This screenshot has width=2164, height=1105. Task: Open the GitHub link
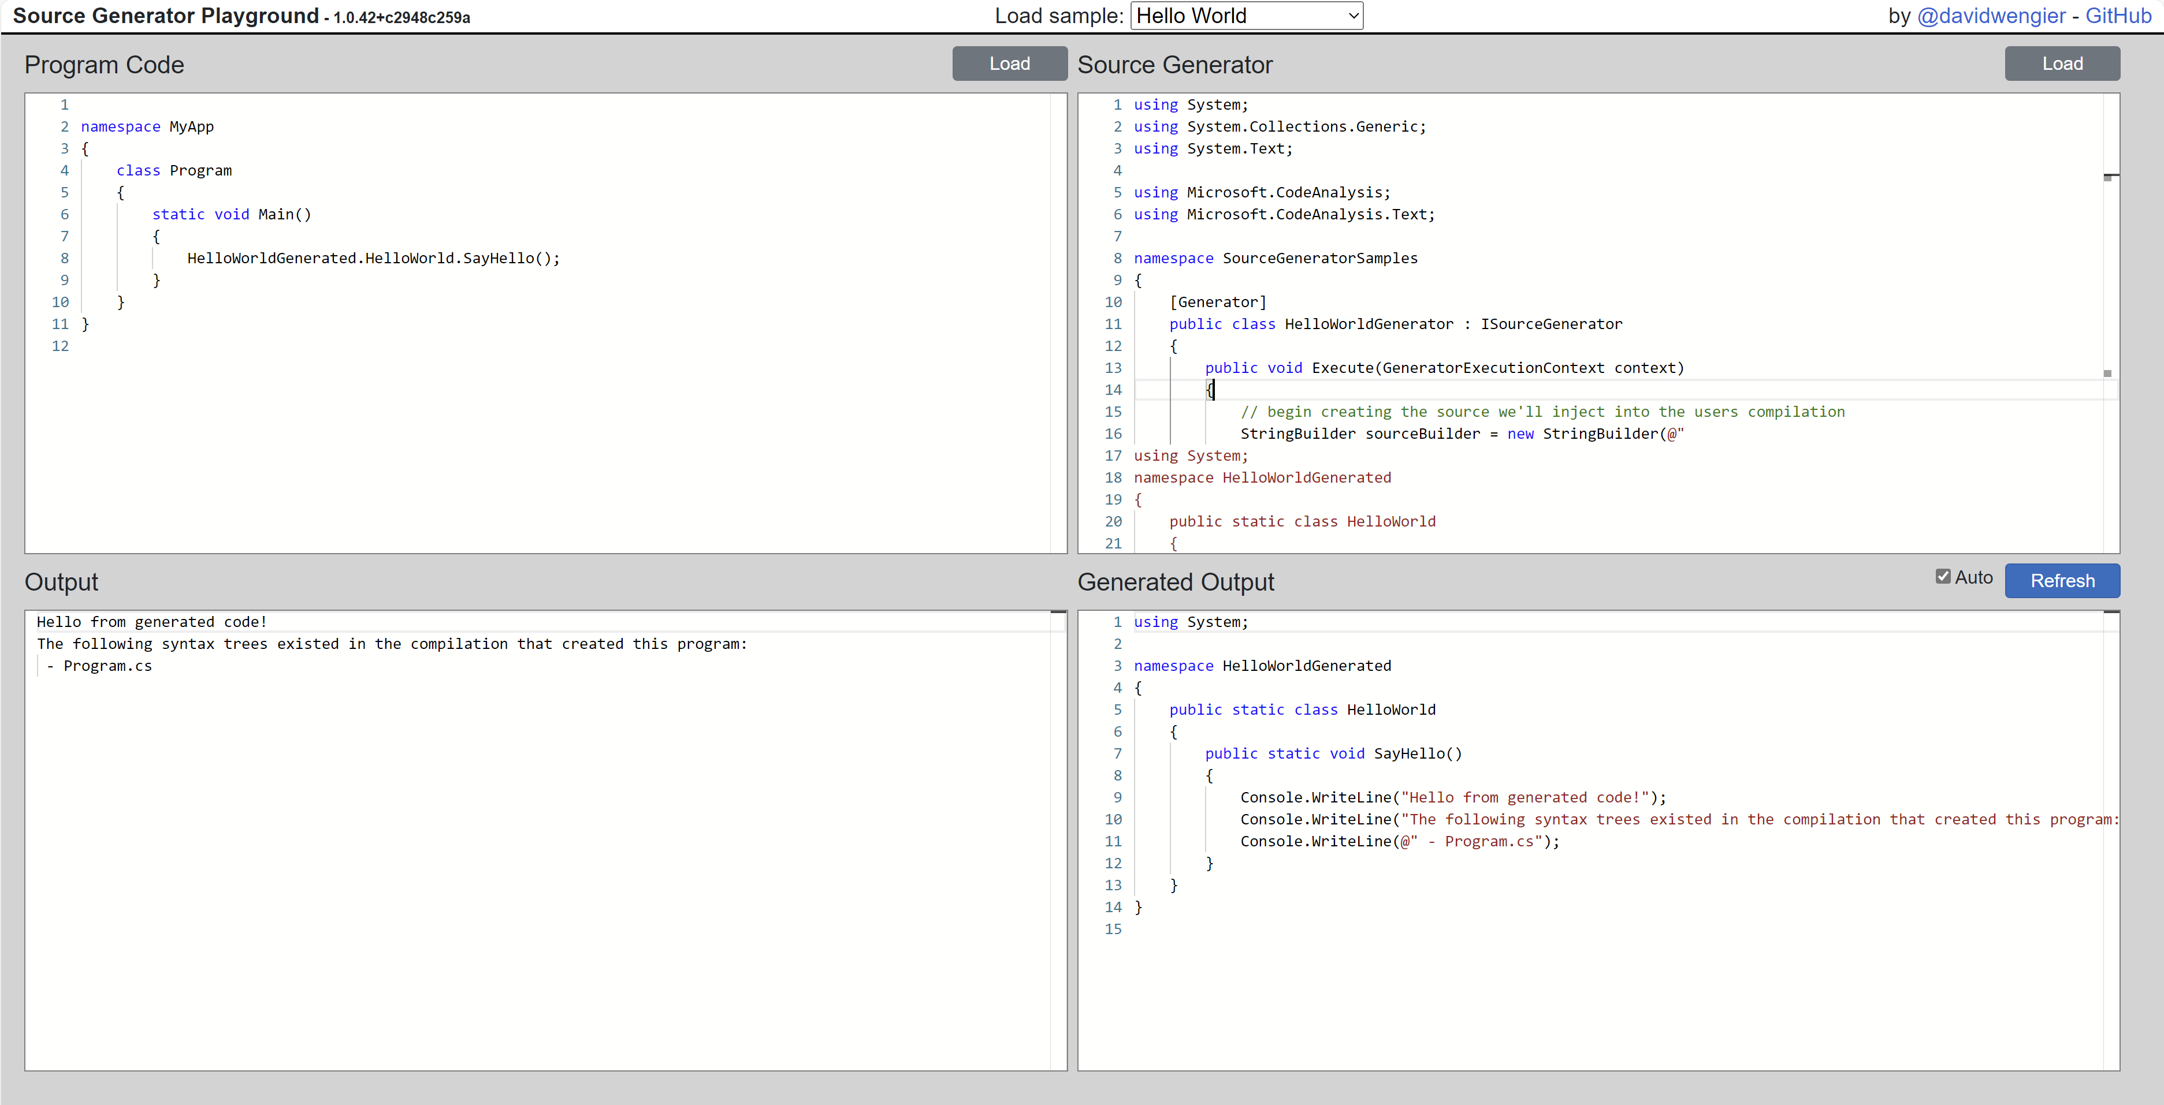pos(2117,16)
